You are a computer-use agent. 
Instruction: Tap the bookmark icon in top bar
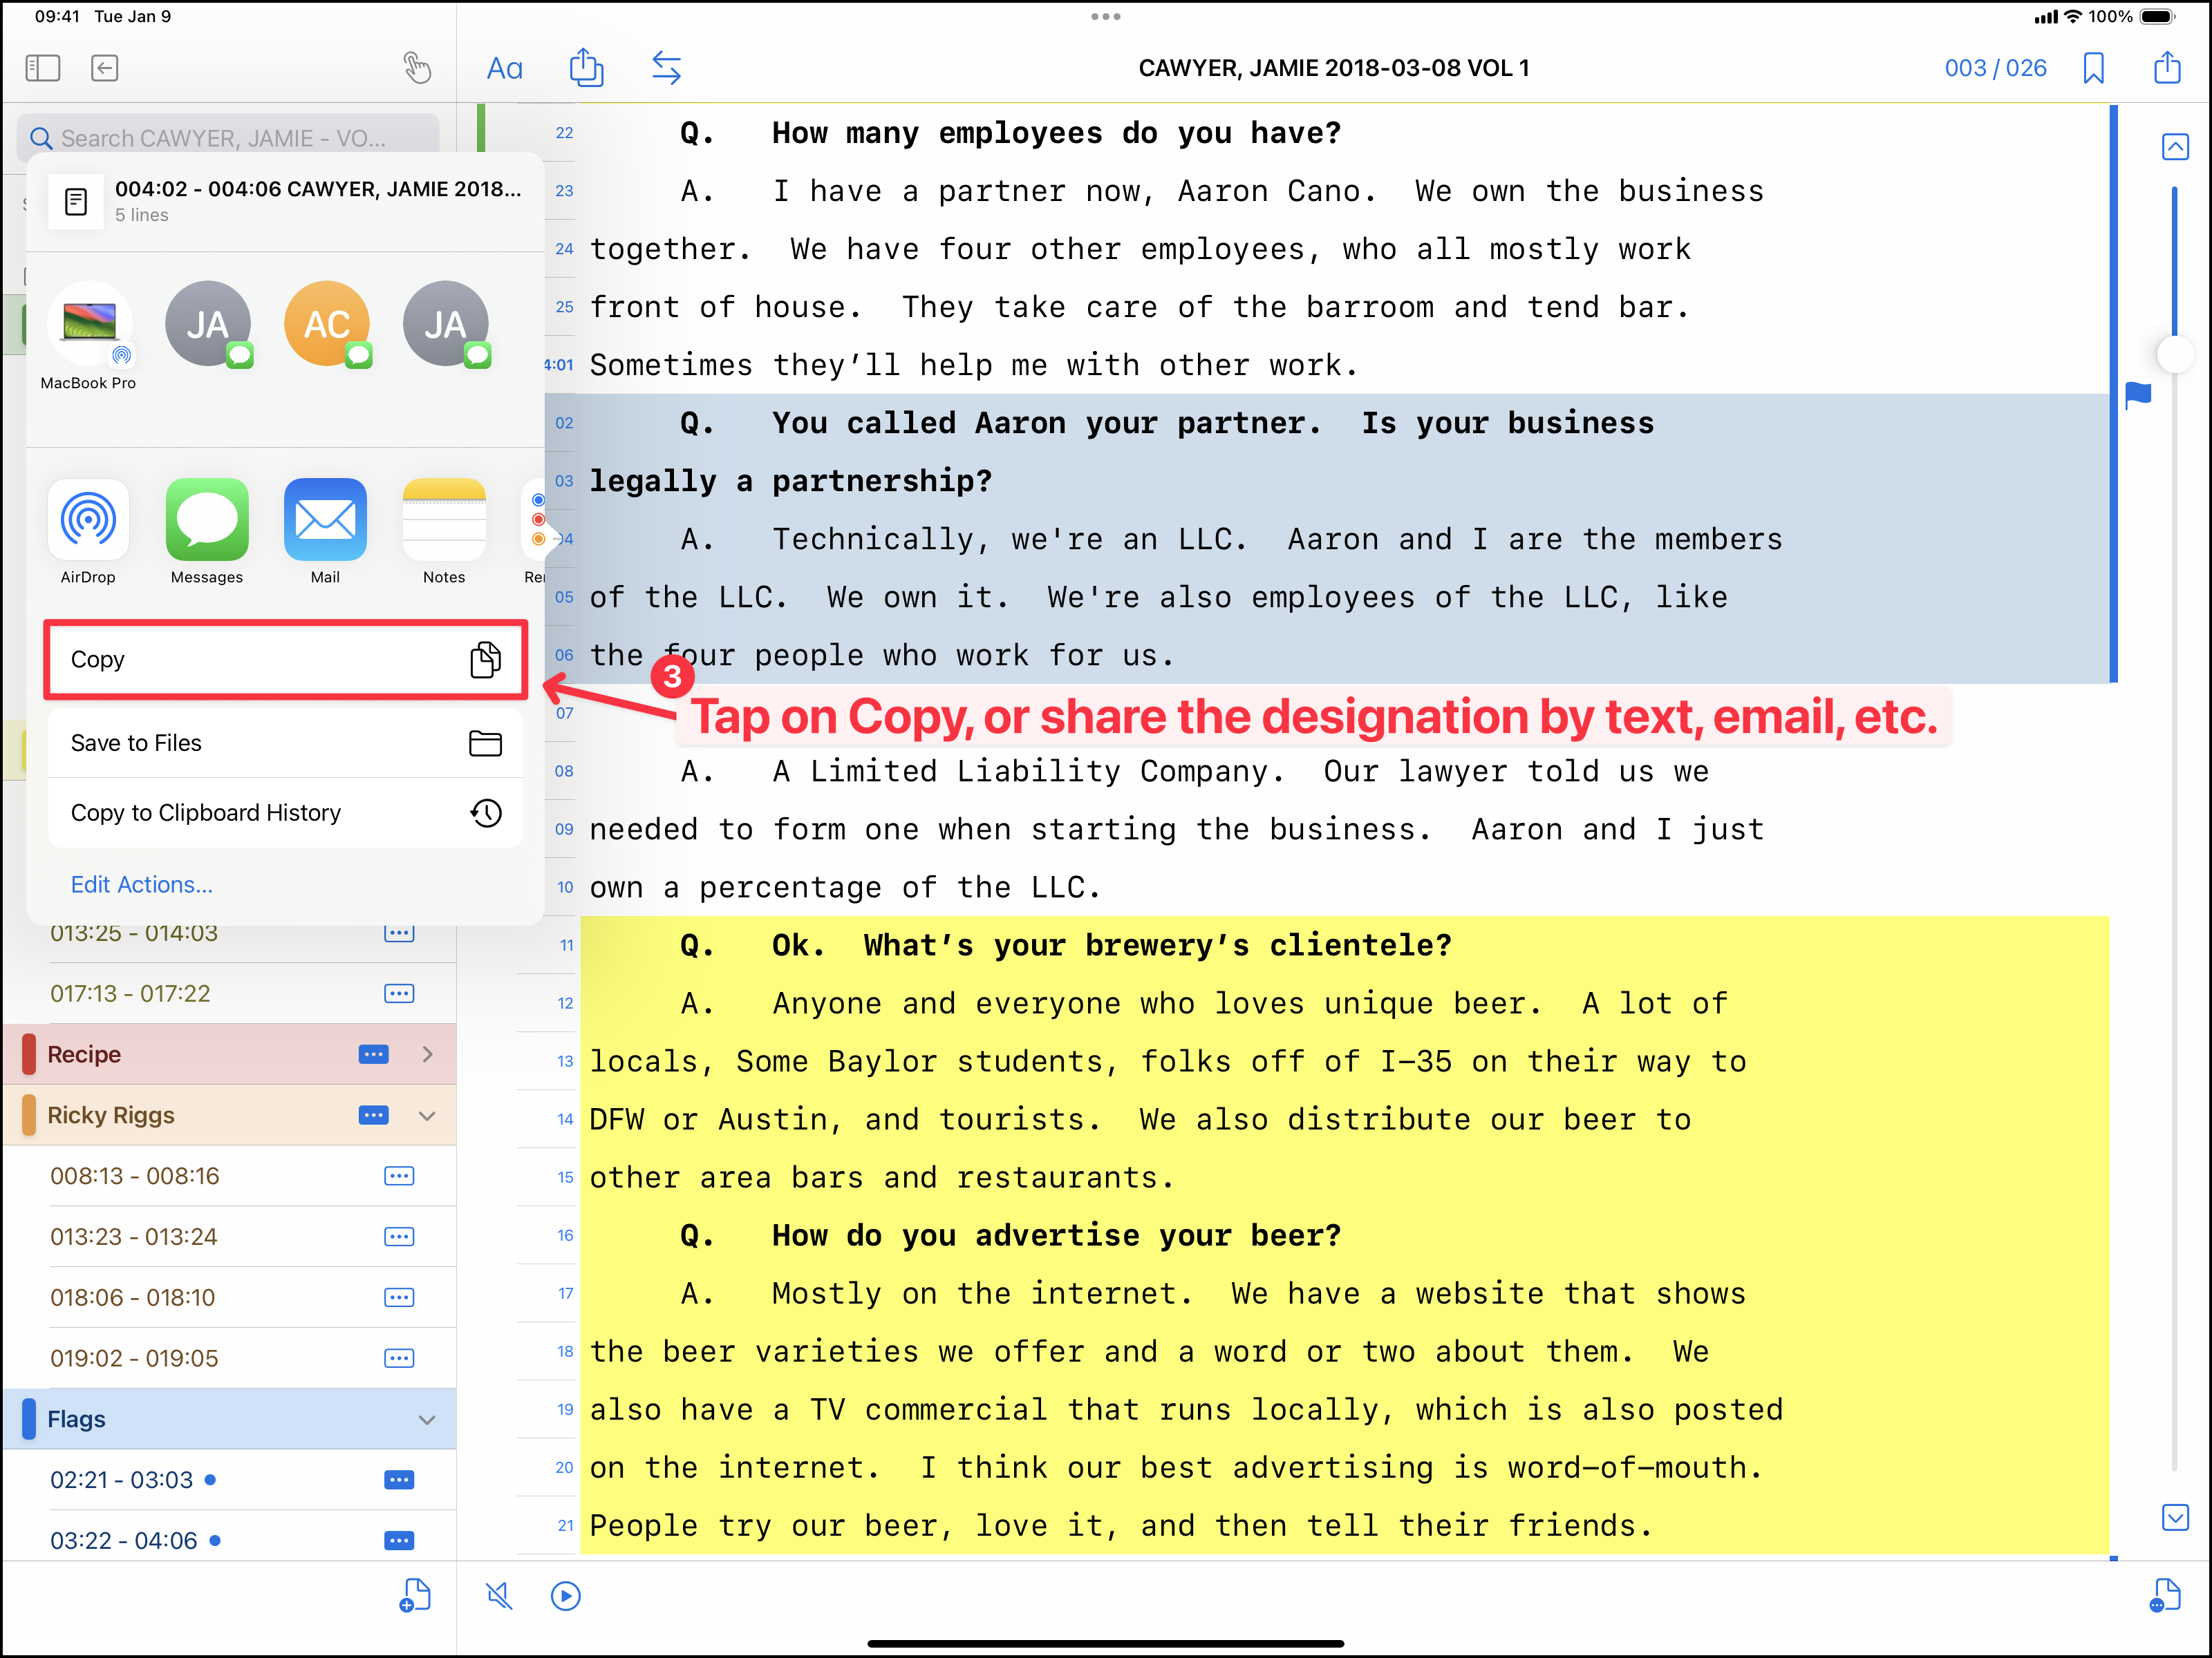2093,68
